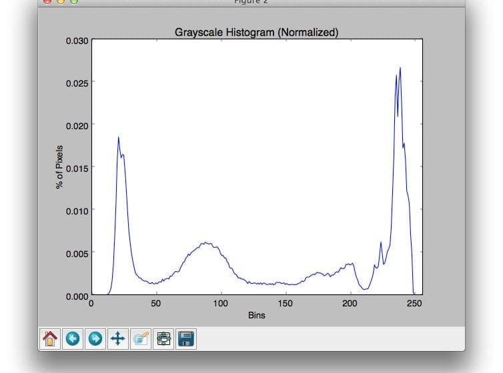Reset the plot to original home view
Screen dimensions: 503x373
(50, 338)
